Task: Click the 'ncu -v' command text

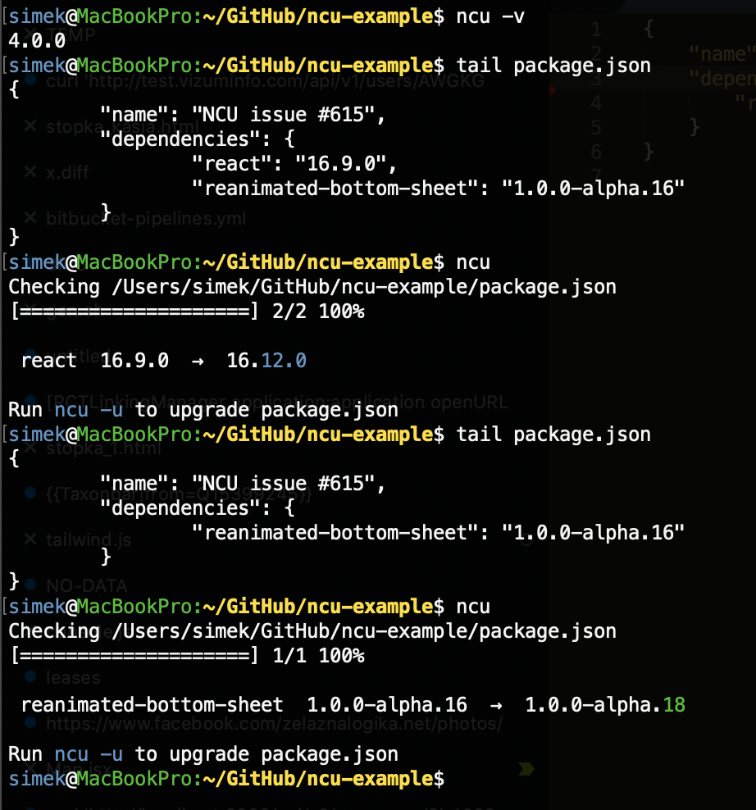Action: (490, 16)
